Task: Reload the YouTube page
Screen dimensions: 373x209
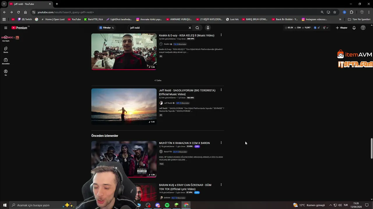Action: coord(18,12)
